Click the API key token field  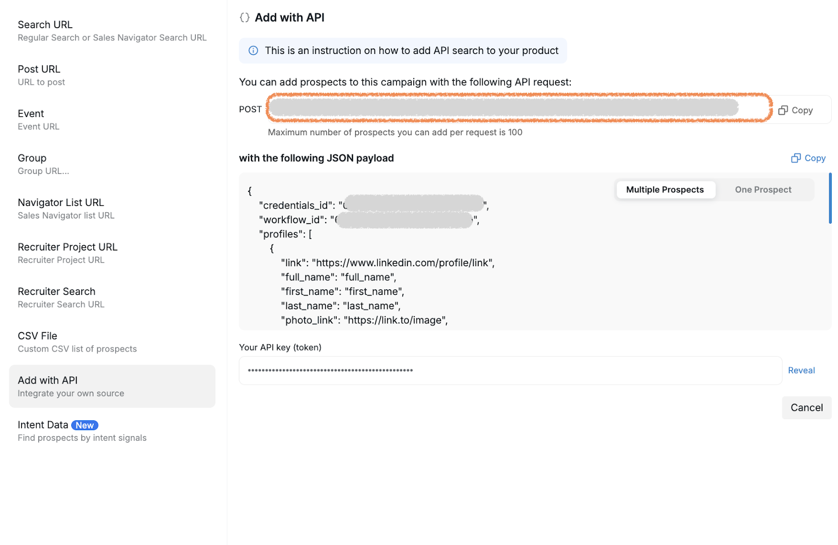tap(511, 370)
